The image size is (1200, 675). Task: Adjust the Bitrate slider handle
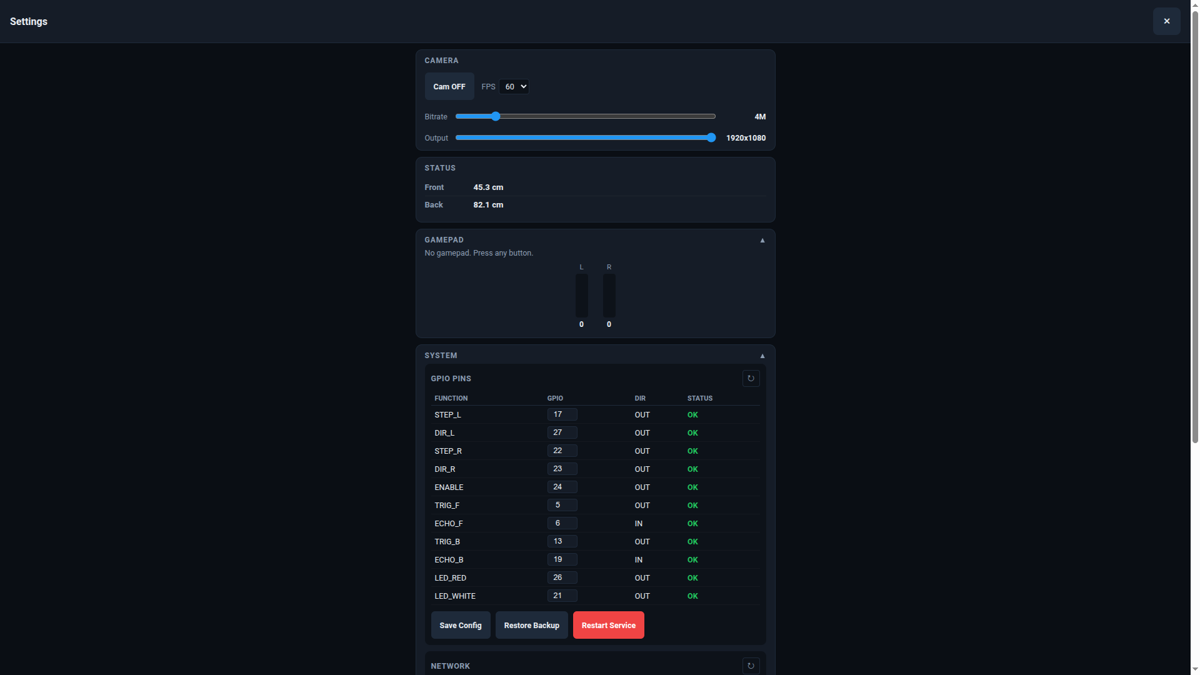click(x=494, y=116)
